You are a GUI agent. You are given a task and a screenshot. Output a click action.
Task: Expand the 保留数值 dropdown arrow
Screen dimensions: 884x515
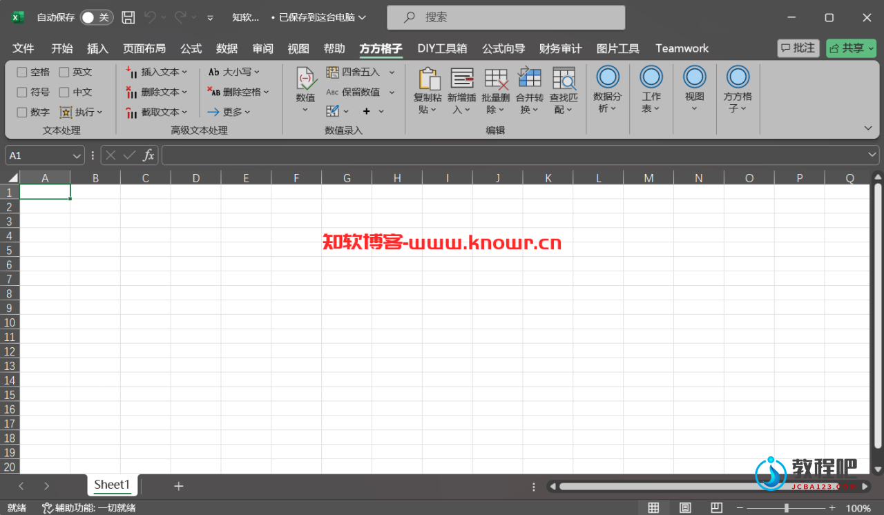point(392,92)
